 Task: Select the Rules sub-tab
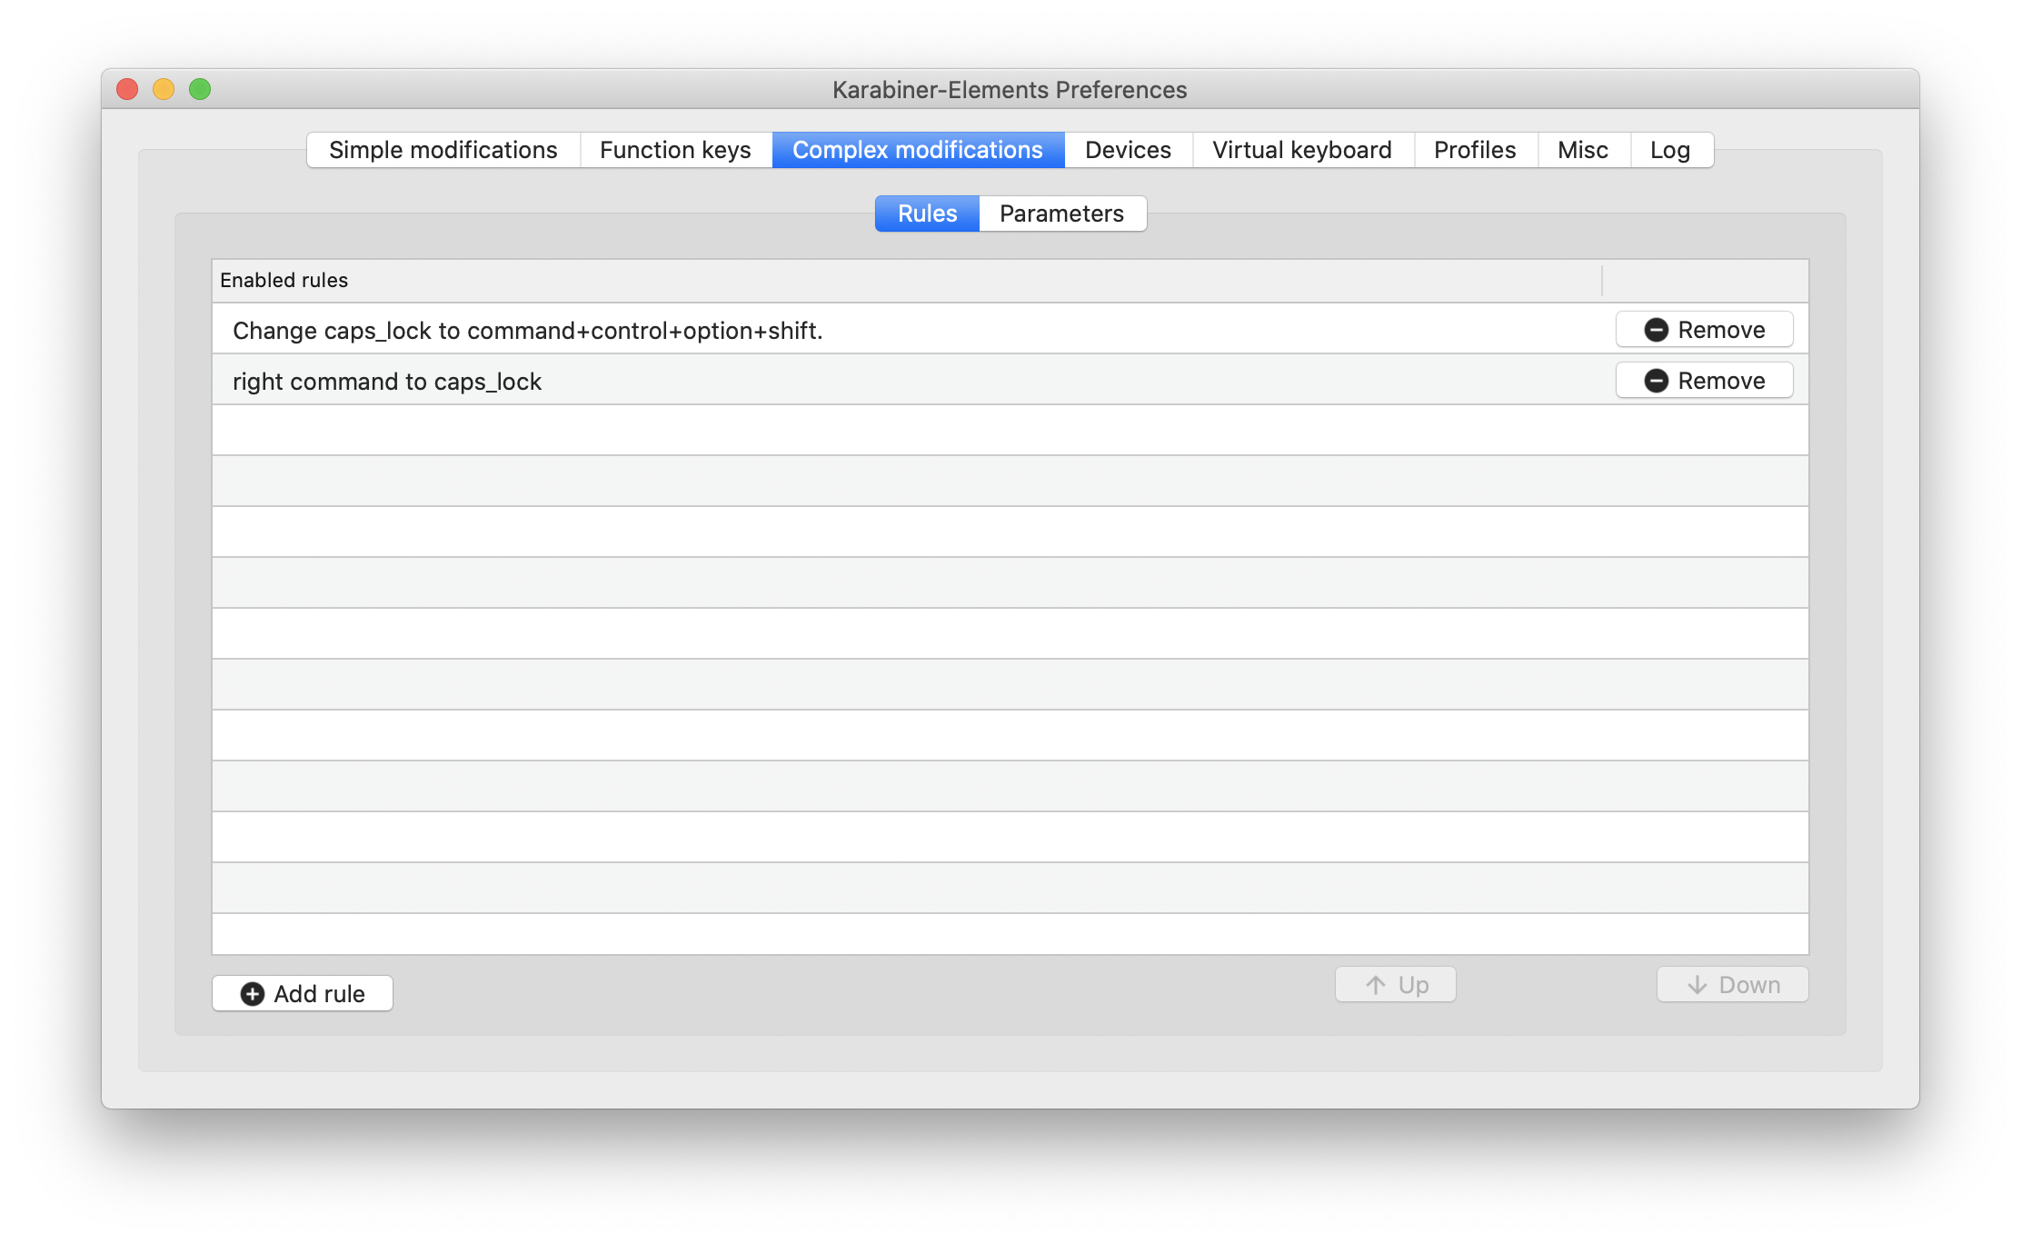(927, 214)
